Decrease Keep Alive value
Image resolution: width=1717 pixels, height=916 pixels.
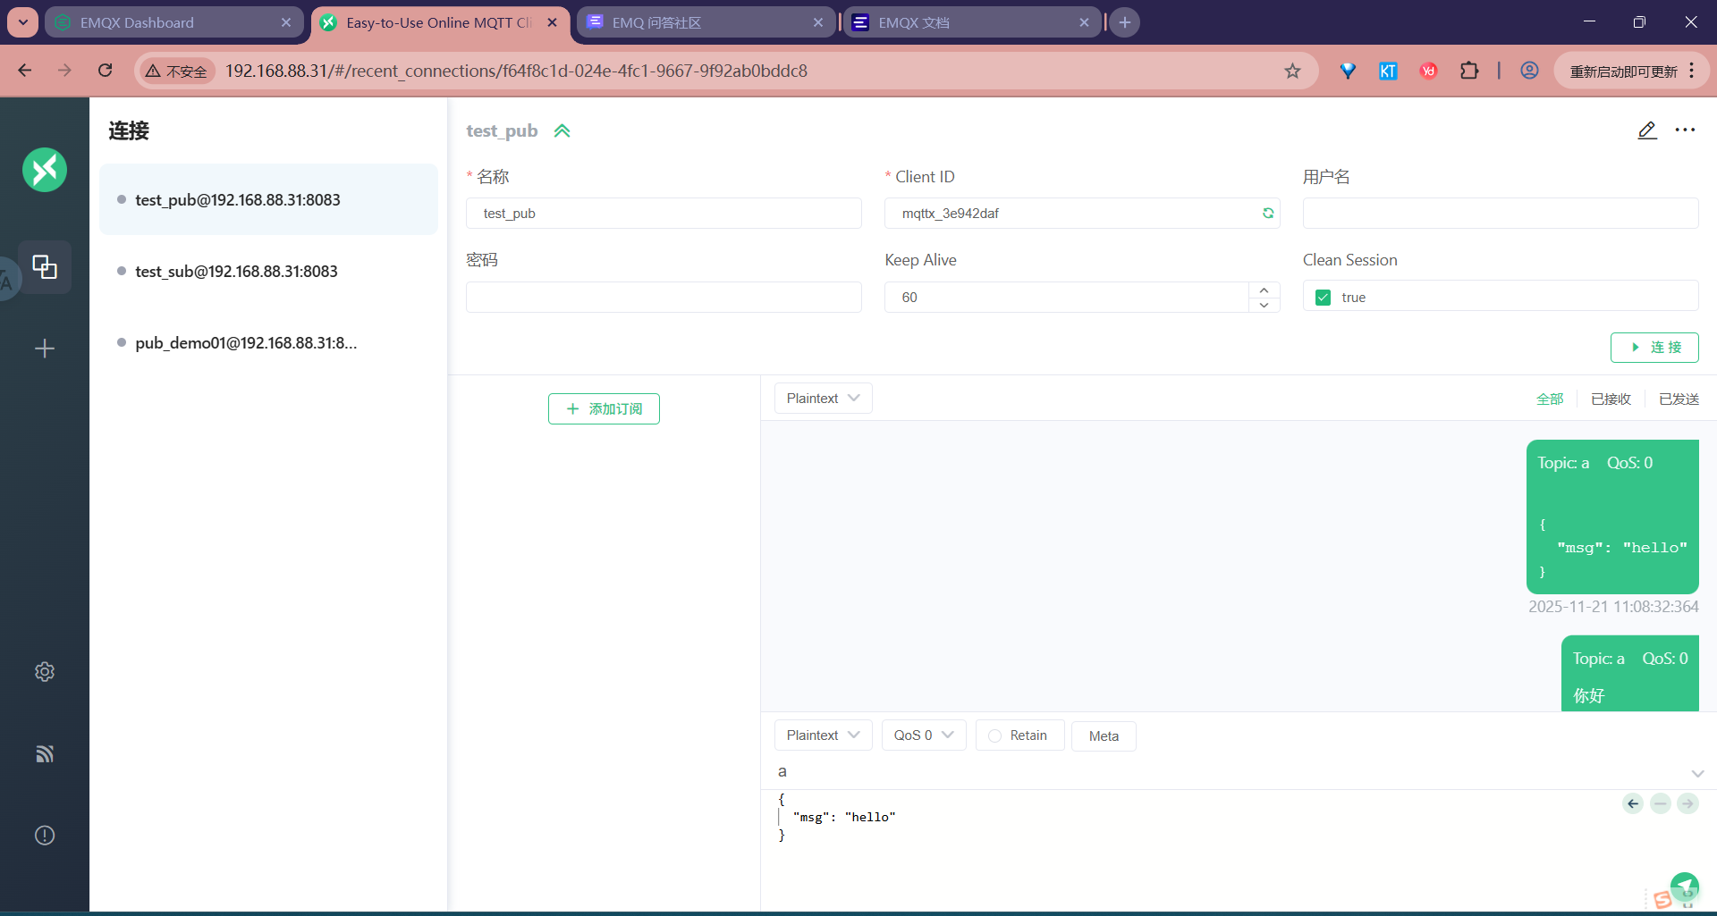1264,305
